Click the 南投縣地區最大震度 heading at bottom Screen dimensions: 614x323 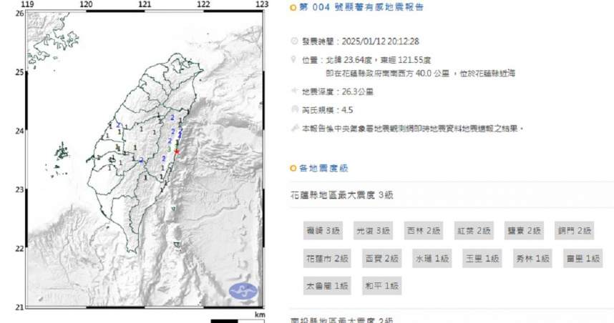coord(341,320)
